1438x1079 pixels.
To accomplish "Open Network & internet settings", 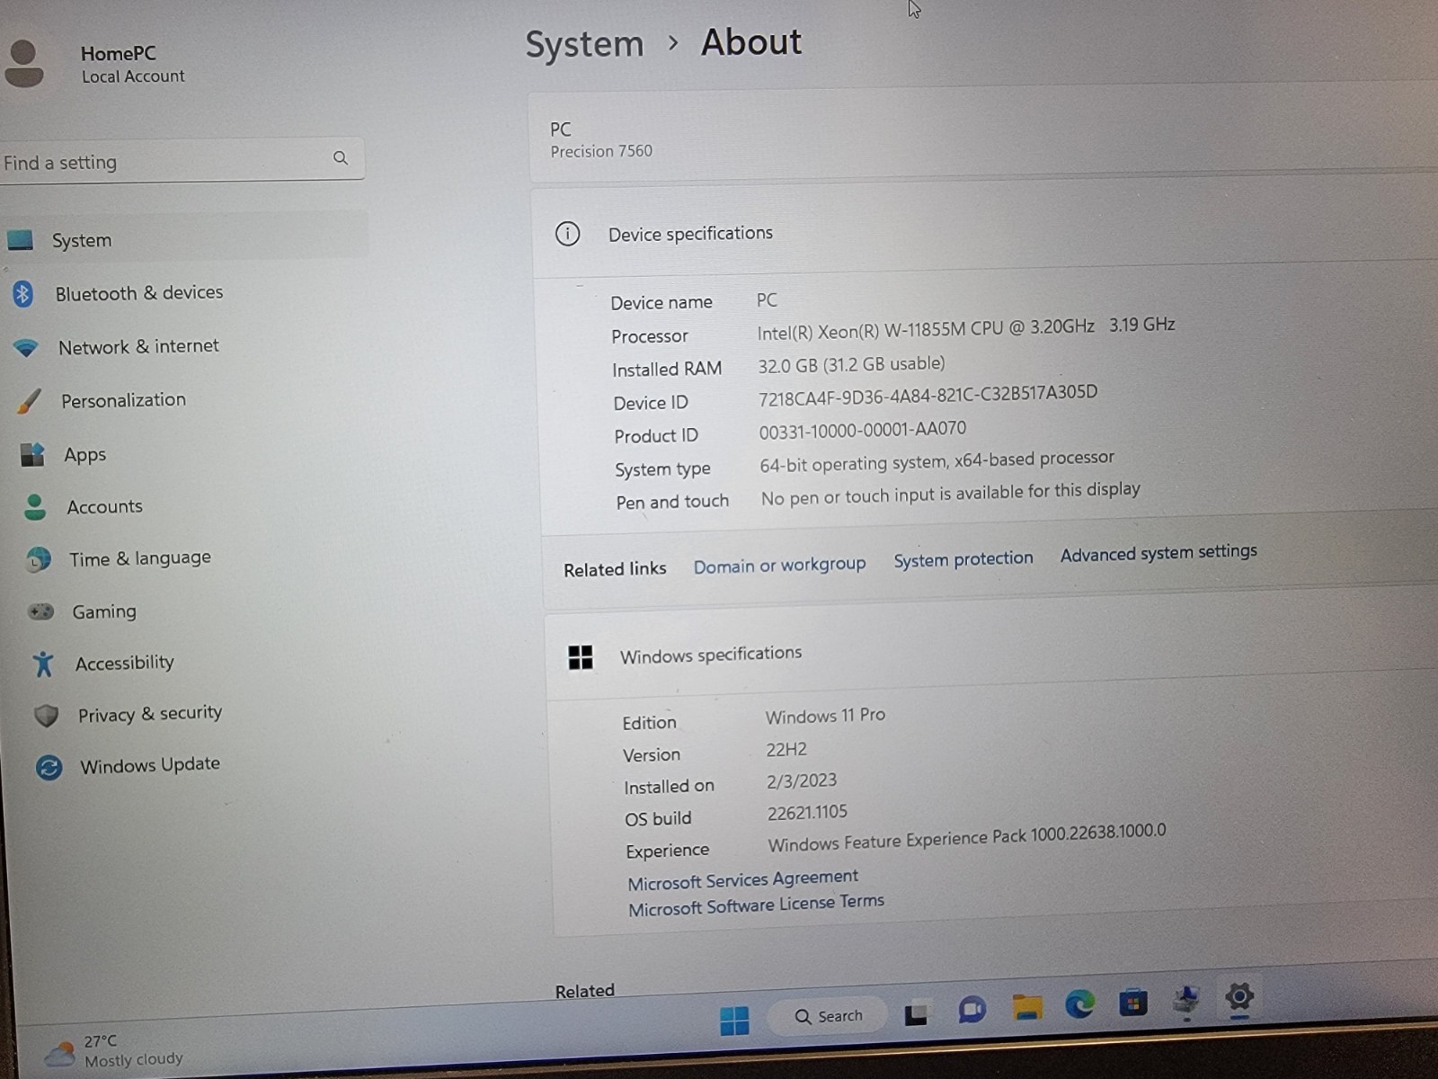I will 138,346.
